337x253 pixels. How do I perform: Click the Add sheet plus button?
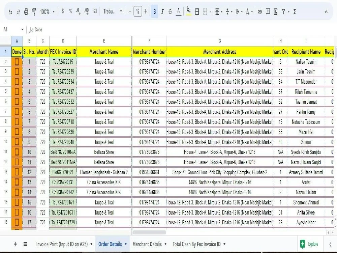point(15,244)
